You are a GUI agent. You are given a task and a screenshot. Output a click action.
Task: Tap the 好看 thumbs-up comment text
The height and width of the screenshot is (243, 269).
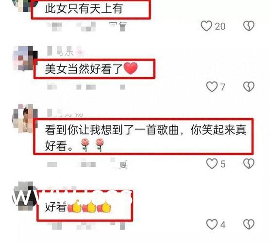tap(78, 207)
